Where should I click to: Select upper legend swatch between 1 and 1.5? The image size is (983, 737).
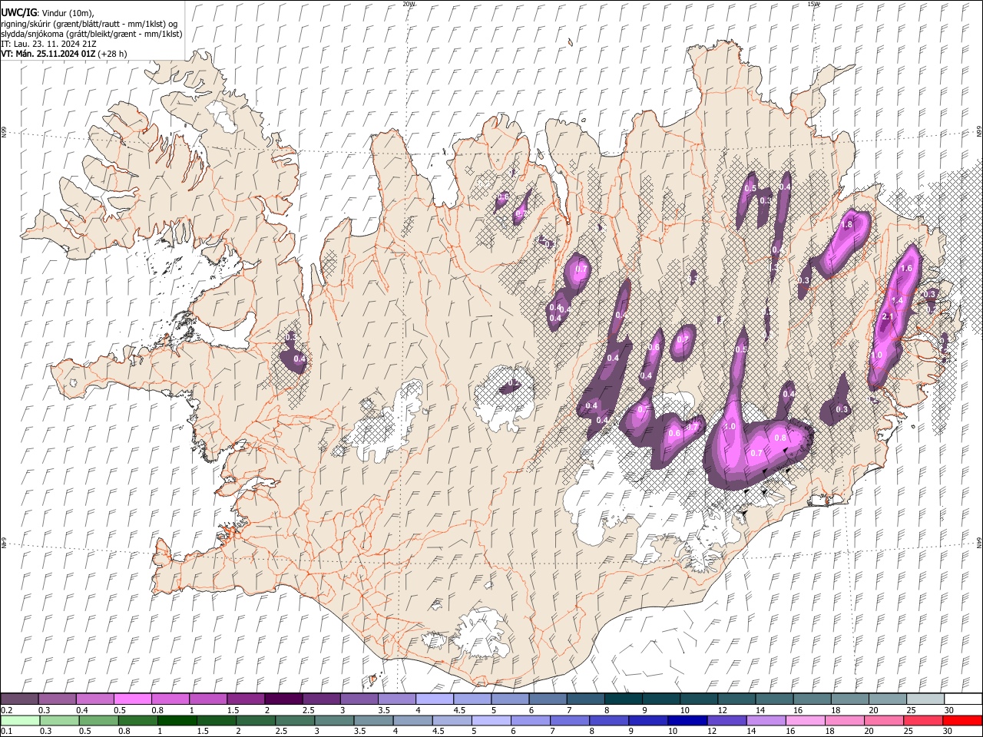click(x=208, y=699)
